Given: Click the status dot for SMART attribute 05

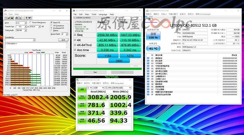Looking at the screenshot, I should (x=148, y=69).
